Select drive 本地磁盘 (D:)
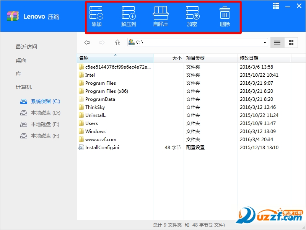 [x=41, y=113]
